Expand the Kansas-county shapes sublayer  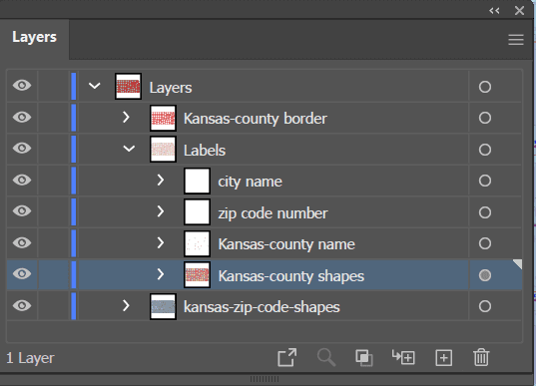161,274
